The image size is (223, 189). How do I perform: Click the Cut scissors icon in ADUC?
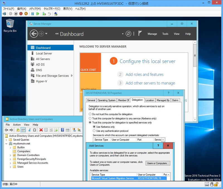30,130
